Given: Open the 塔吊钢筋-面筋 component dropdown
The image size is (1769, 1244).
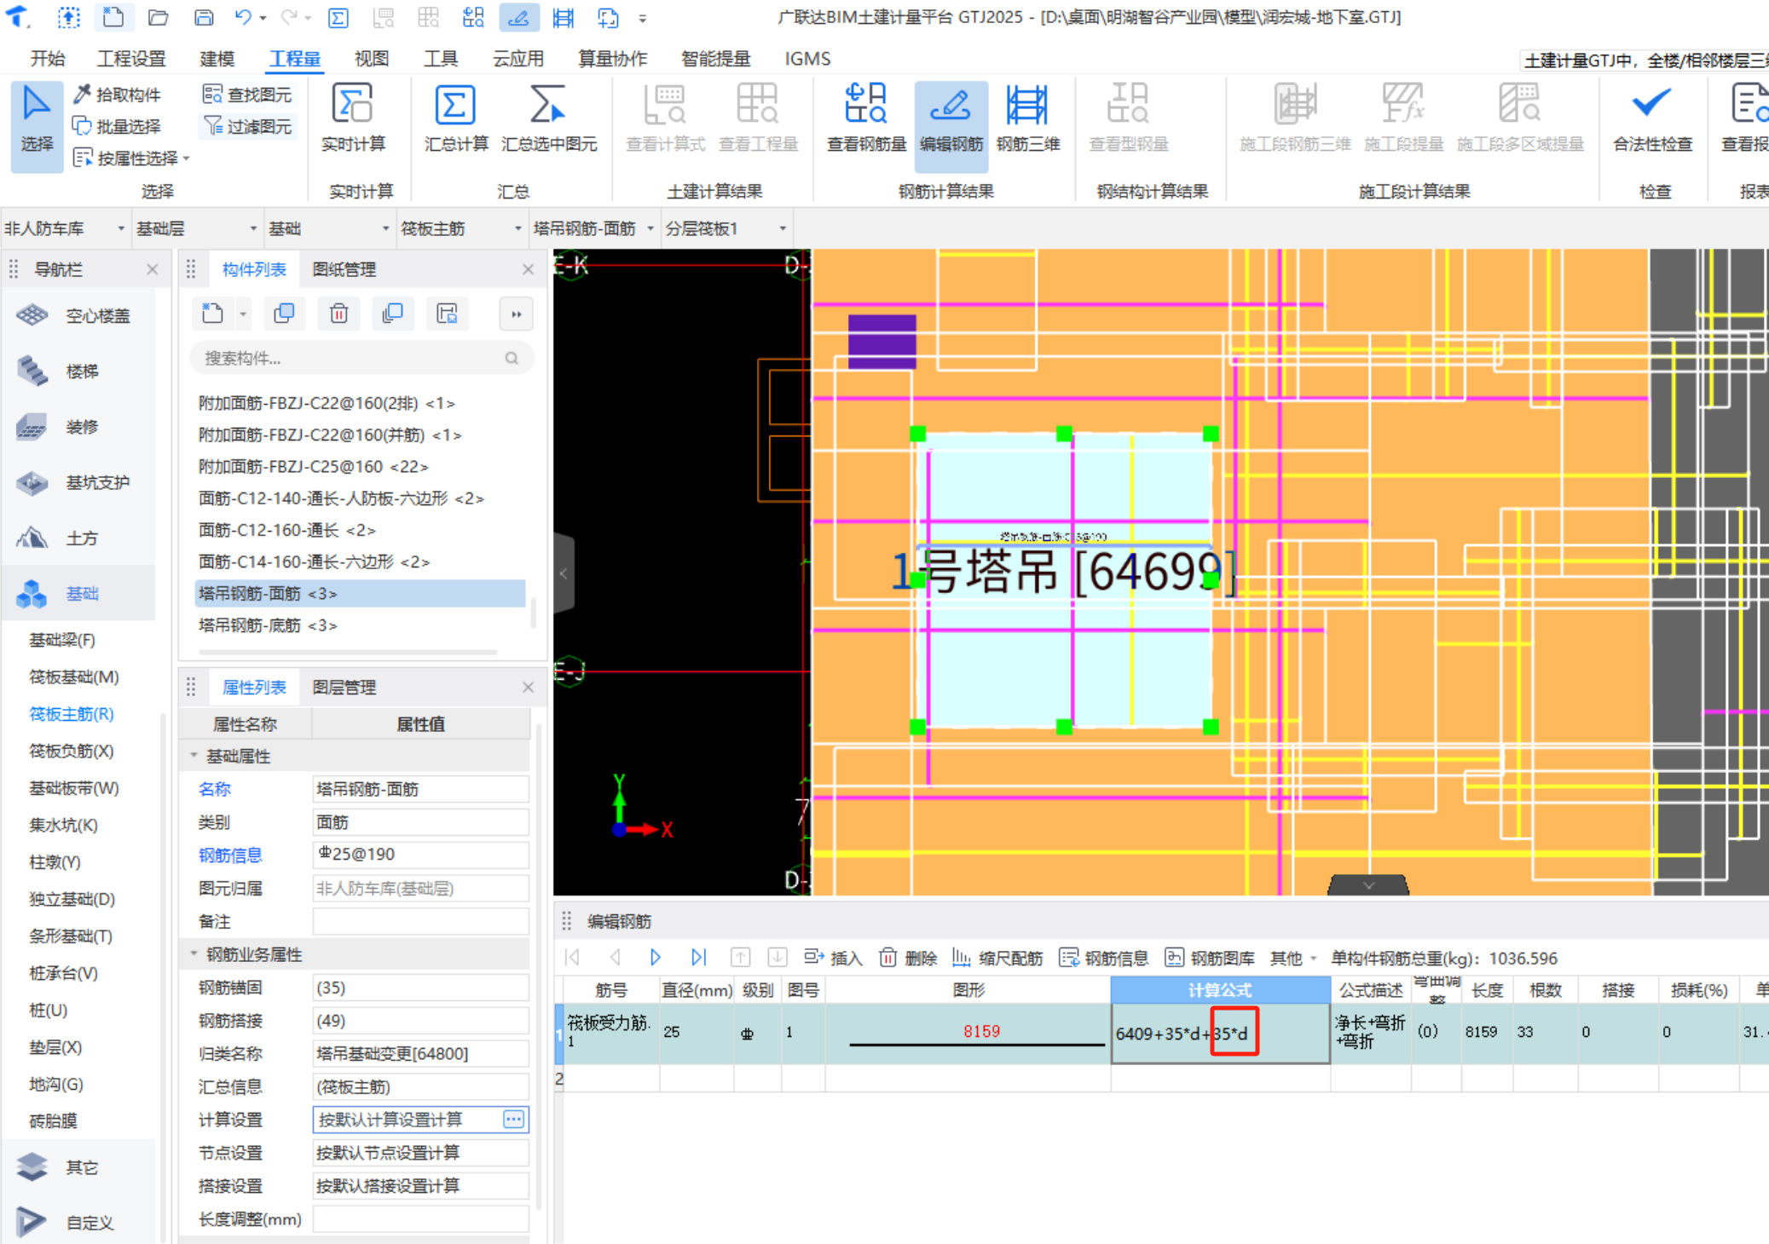Looking at the screenshot, I should [593, 228].
